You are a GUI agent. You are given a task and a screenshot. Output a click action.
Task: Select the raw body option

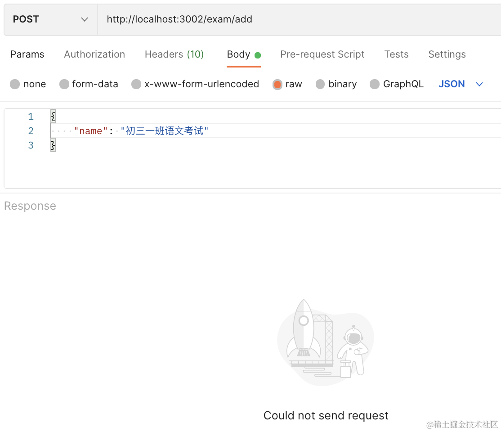click(277, 84)
